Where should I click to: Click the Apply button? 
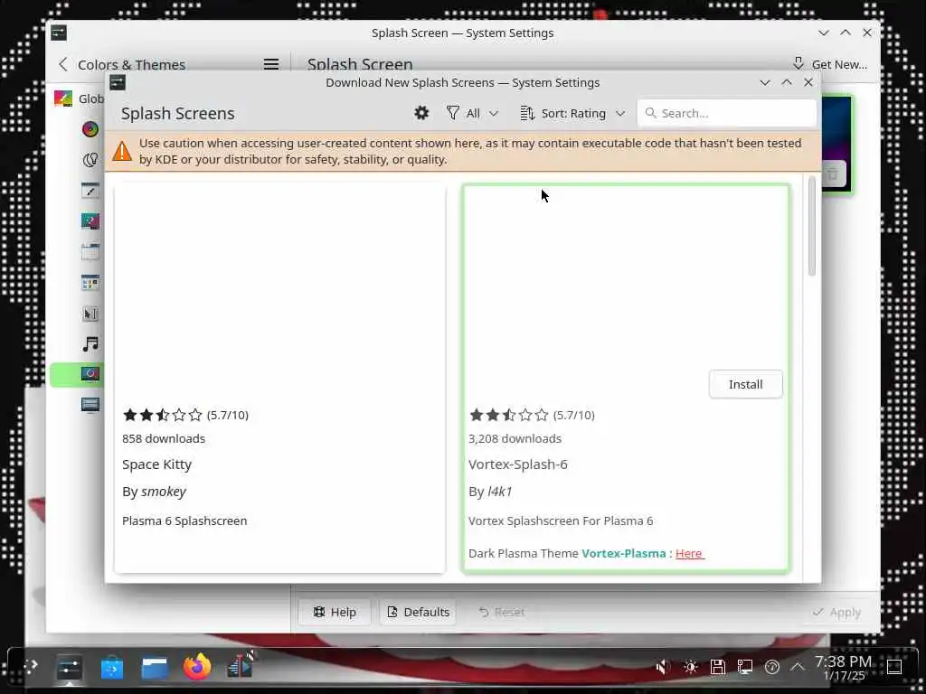(836, 612)
